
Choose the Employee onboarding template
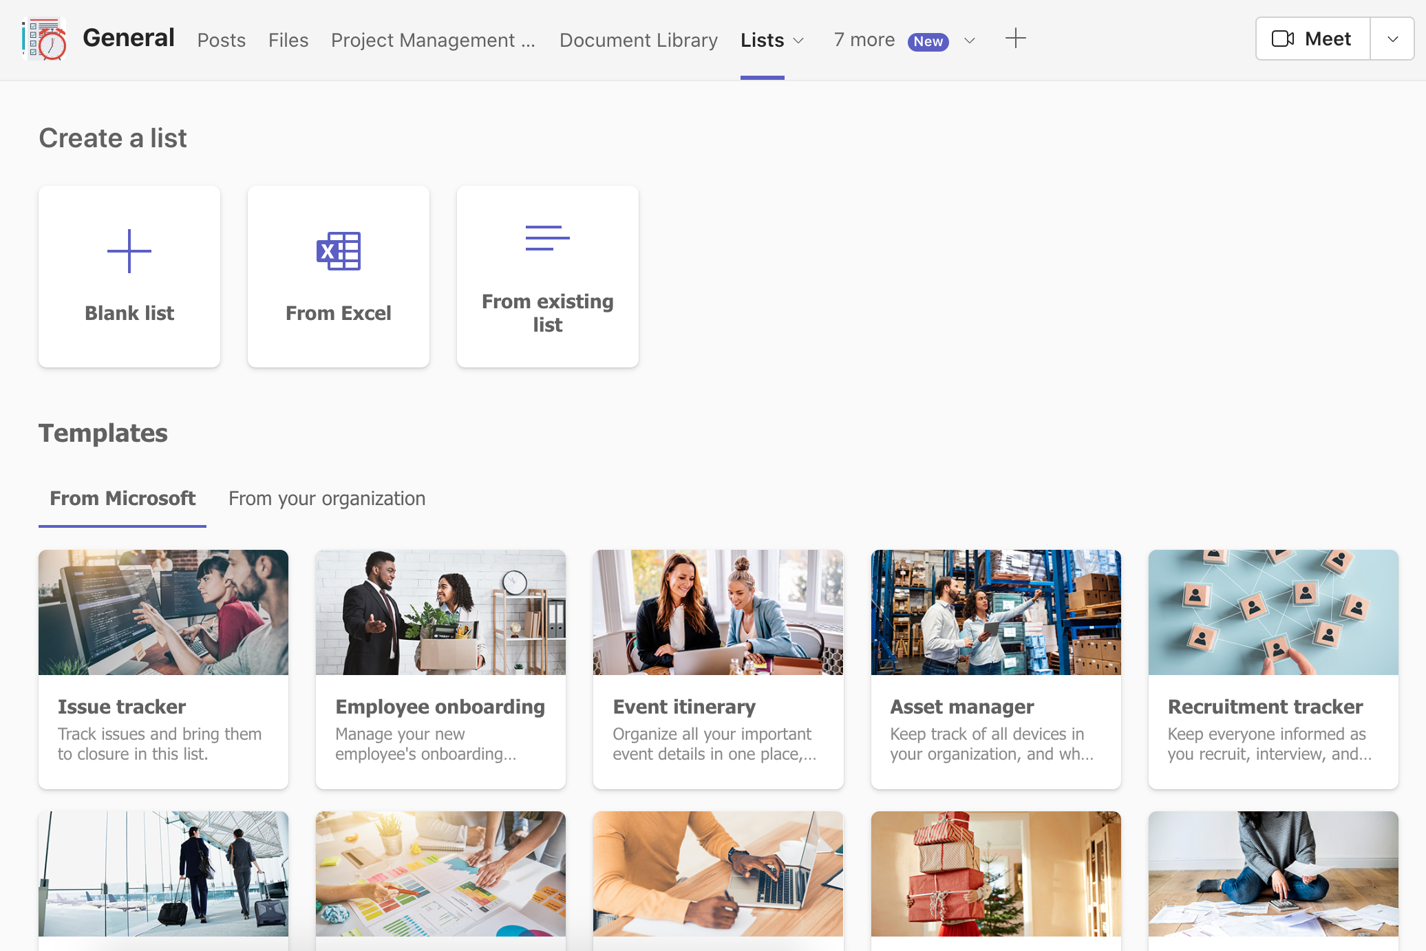440,707
